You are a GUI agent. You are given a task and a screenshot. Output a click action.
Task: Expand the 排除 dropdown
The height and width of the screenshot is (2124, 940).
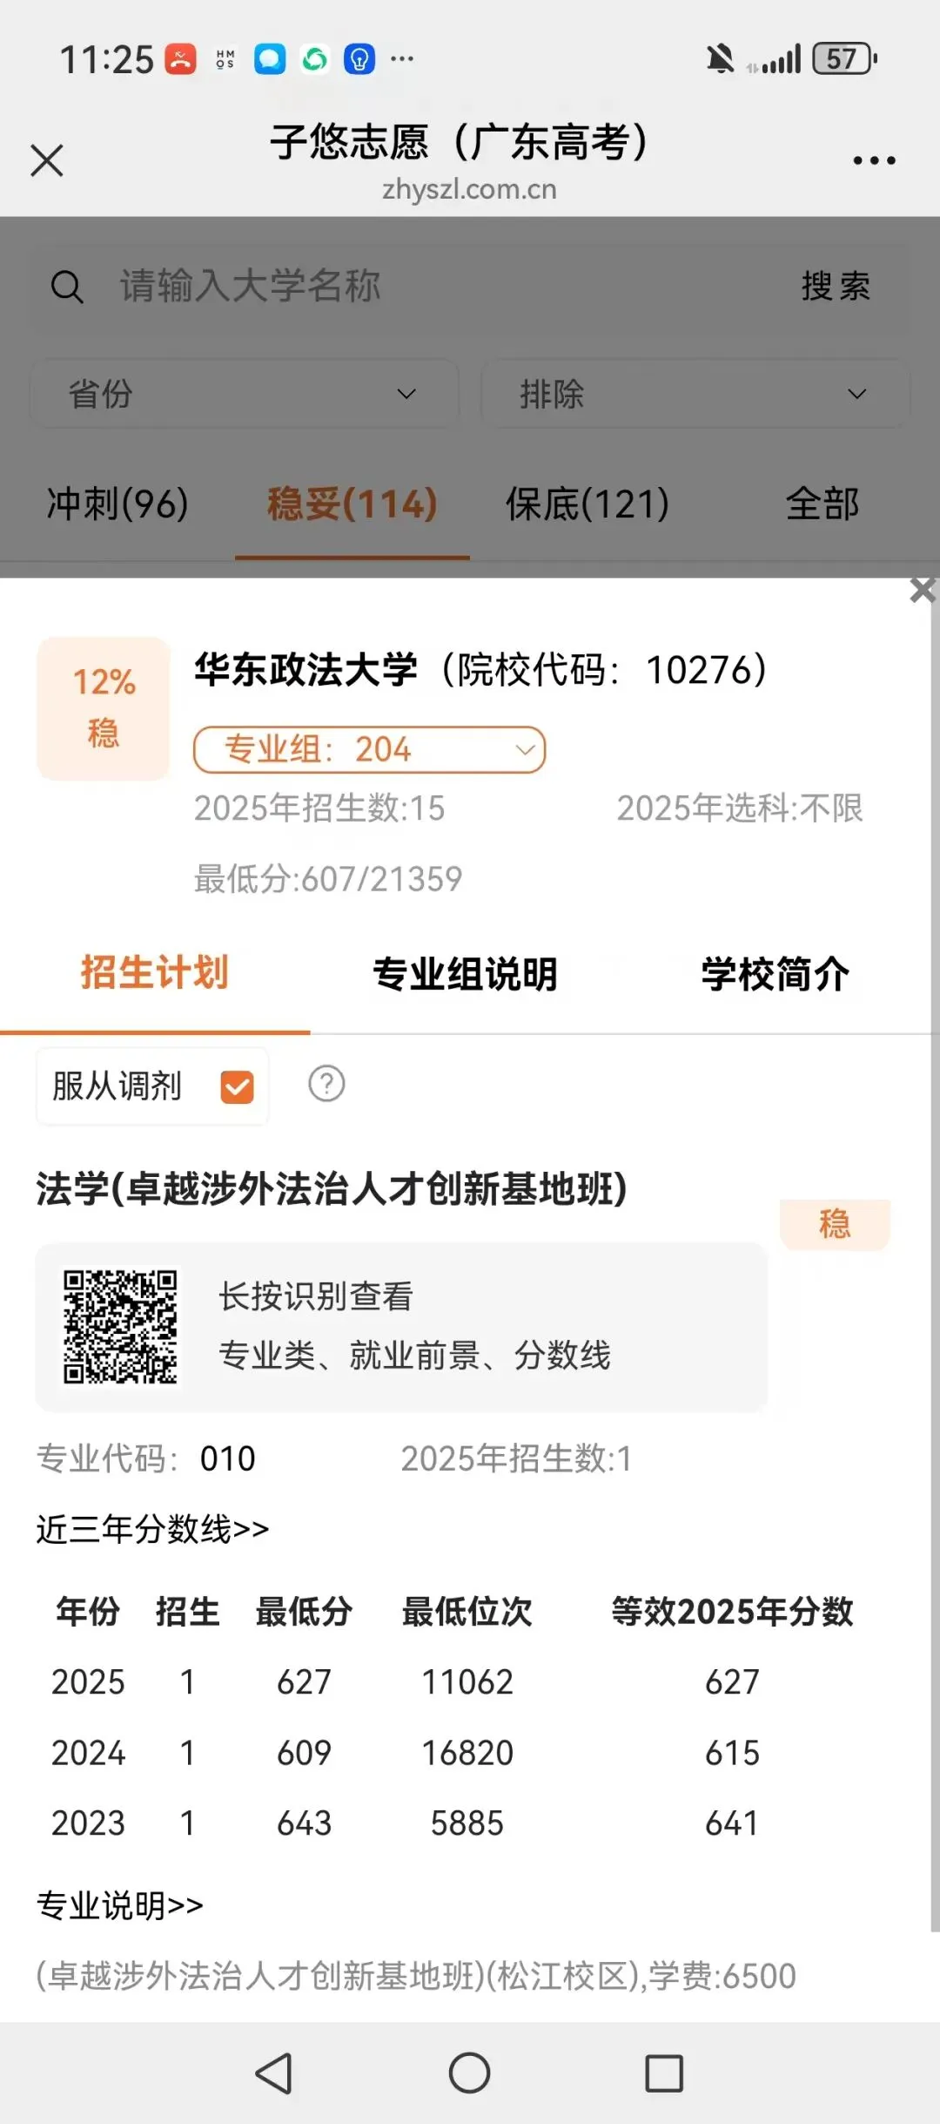click(695, 394)
